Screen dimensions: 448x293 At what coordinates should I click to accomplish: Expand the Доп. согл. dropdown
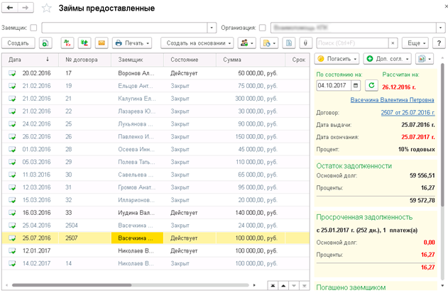point(388,59)
